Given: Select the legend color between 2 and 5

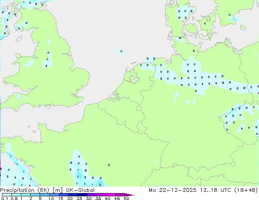Looking at the screenshot, I should (x=36, y=195).
